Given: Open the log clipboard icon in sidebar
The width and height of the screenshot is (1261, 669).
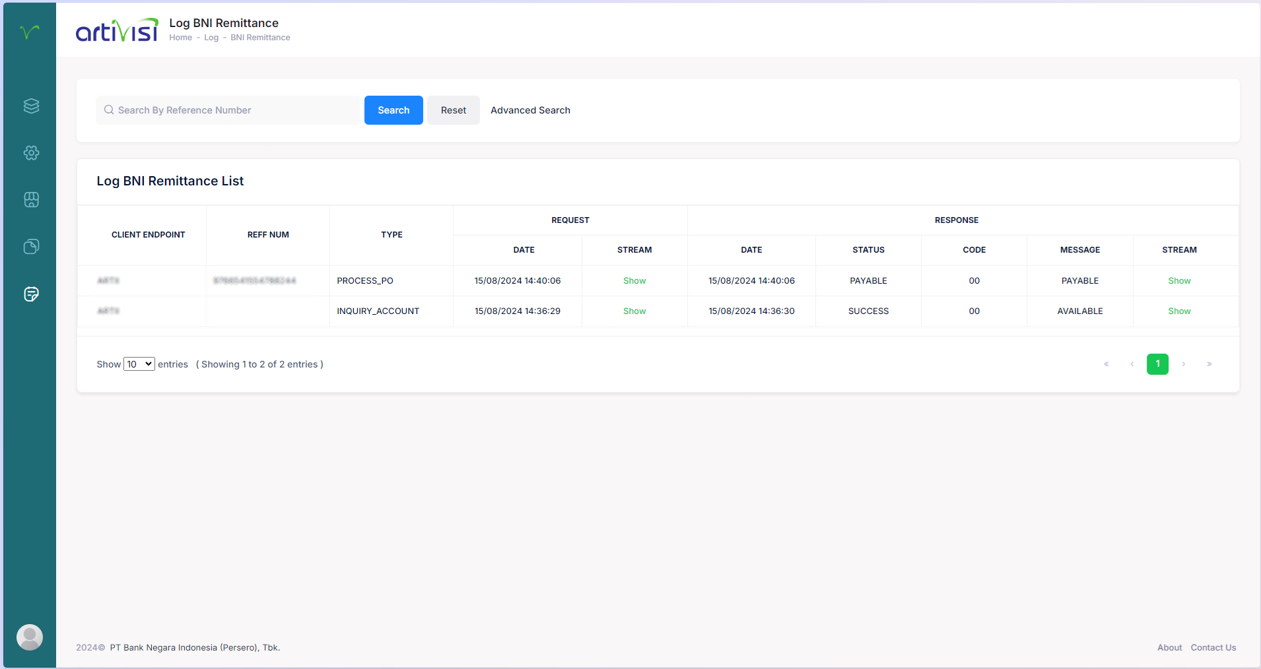Looking at the screenshot, I should point(30,294).
